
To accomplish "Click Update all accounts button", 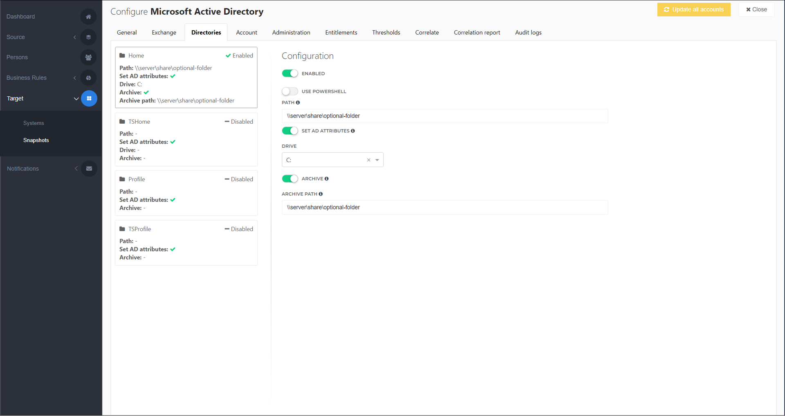I will 694,9.
